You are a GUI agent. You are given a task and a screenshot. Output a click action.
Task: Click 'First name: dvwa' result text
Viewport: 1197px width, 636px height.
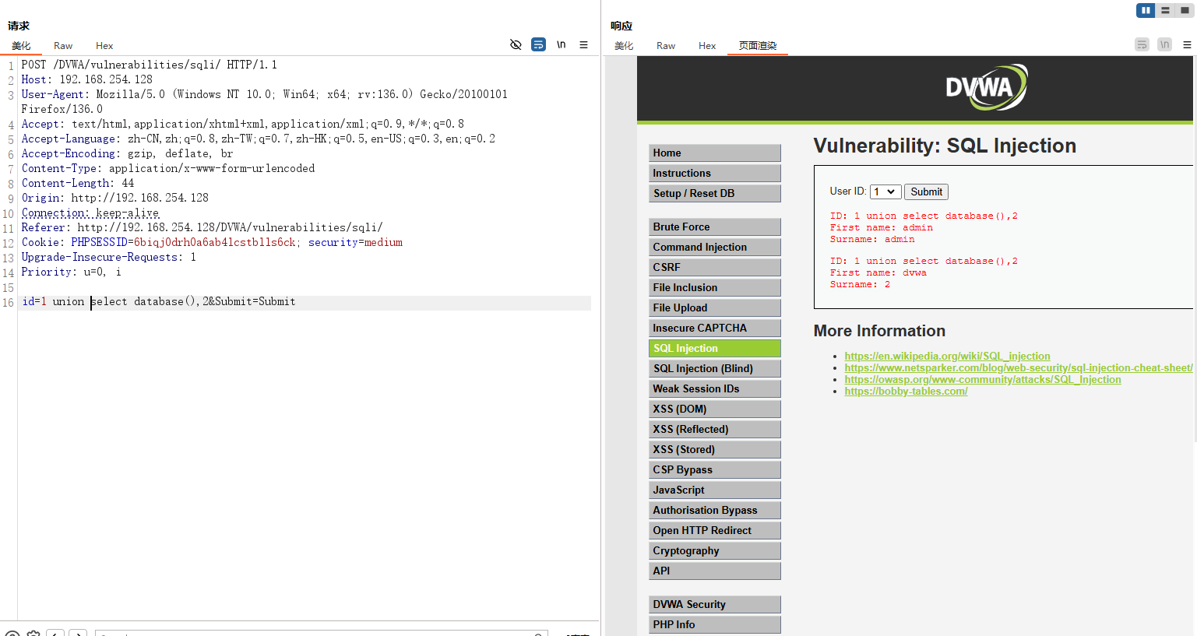(878, 272)
